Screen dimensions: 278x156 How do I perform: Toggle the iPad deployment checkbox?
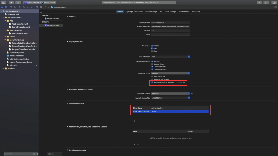[x=152, y=48]
